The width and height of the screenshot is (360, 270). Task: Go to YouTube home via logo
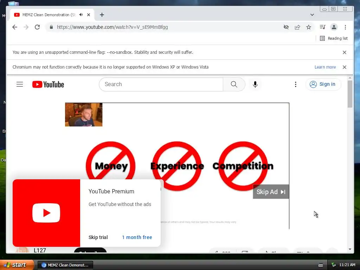48,84
